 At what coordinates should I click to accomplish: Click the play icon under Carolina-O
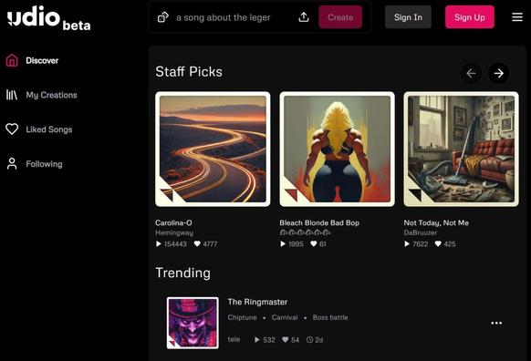click(158, 243)
